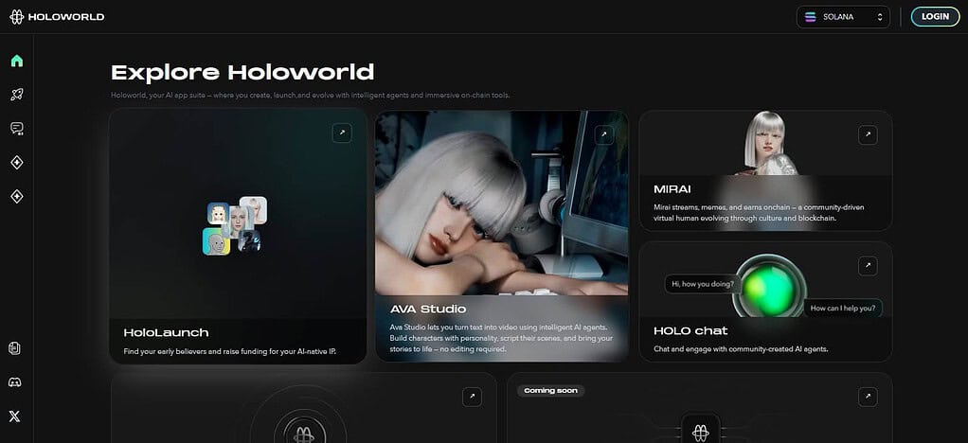Open the MIRAI card title
Viewport: 968px width, 443px height.
672,189
